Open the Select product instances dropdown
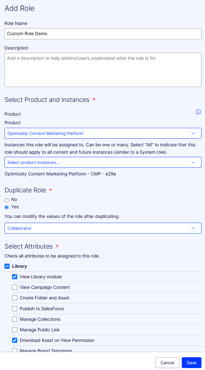The image size is (205, 370). tap(103, 162)
